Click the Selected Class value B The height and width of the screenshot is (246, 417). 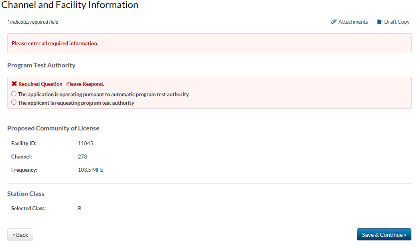click(79, 208)
